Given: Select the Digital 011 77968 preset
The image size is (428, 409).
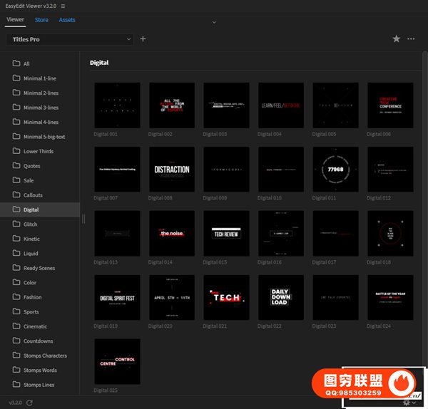Looking at the screenshot, I should pyautogui.click(x=335, y=170).
